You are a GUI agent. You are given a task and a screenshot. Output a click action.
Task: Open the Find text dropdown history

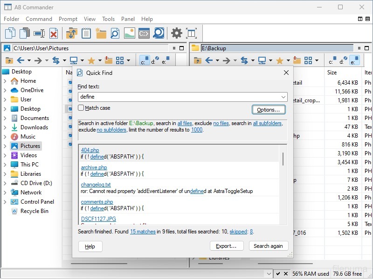click(283, 97)
